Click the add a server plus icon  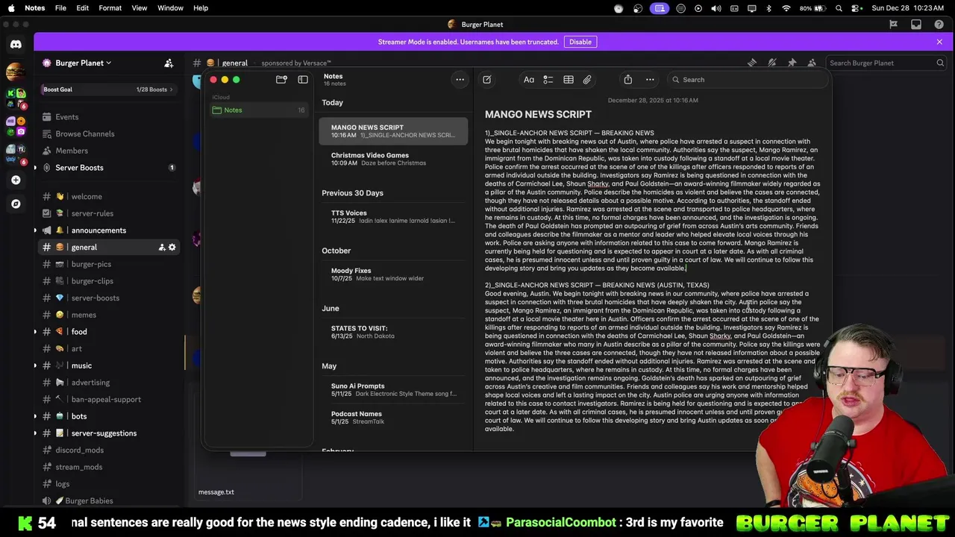pyautogui.click(x=16, y=180)
